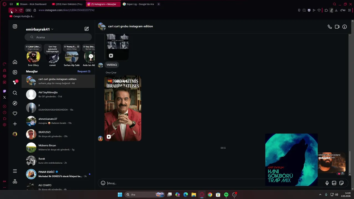Open browser extensions cube icon
Image resolution: width=354 pixels, height=199 pixels.
pos(326,10)
